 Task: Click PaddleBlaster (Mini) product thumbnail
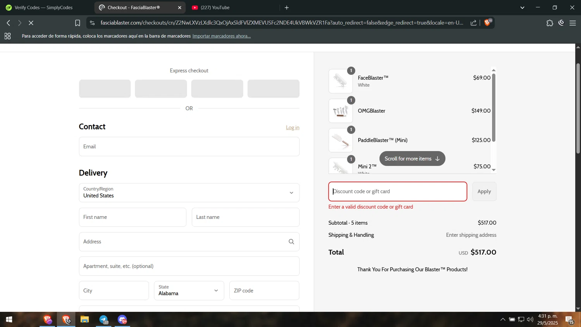340,140
